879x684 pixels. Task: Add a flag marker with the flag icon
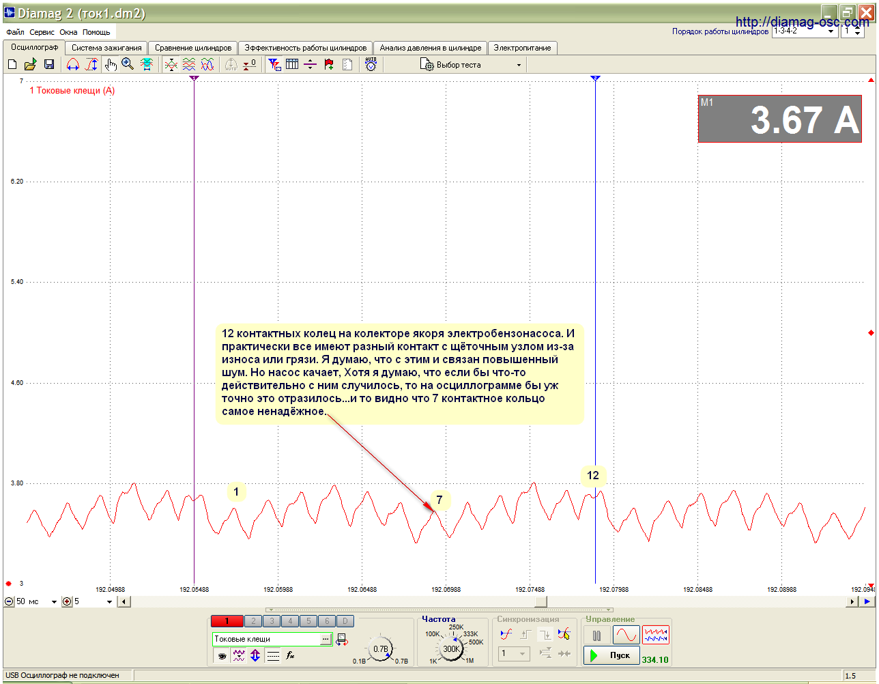[329, 64]
